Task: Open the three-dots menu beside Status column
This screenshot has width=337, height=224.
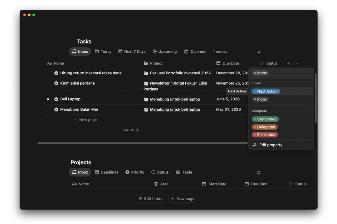Action: (296, 63)
